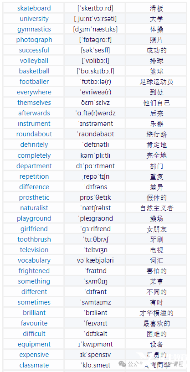Screen dimensions: 190x372
Task: Open the 'university' word link
Action: [x=34, y=19]
